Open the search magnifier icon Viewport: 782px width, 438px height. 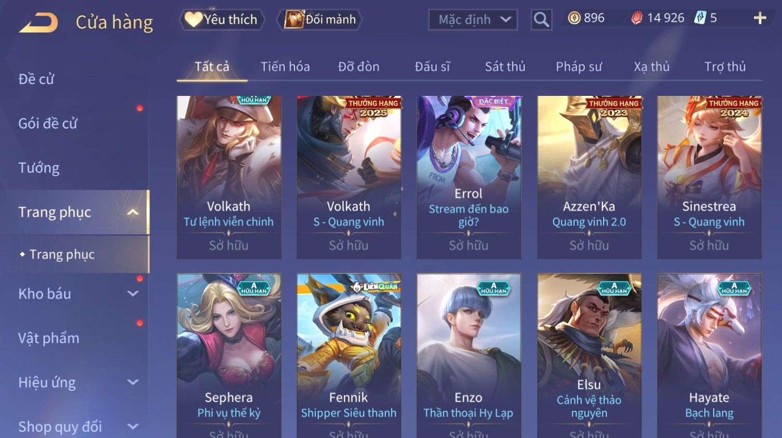coord(541,20)
